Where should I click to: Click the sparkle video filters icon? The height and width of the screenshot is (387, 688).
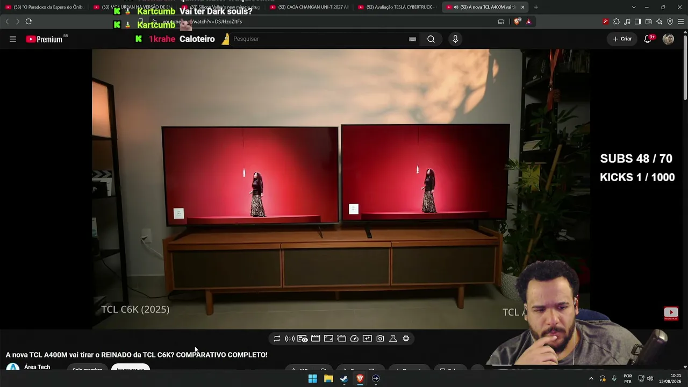(367, 339)
